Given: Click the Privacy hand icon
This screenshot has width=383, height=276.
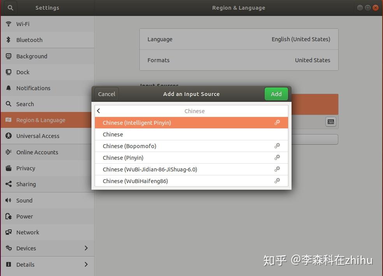Looking at the screenshot, I should tap(9, 168).
